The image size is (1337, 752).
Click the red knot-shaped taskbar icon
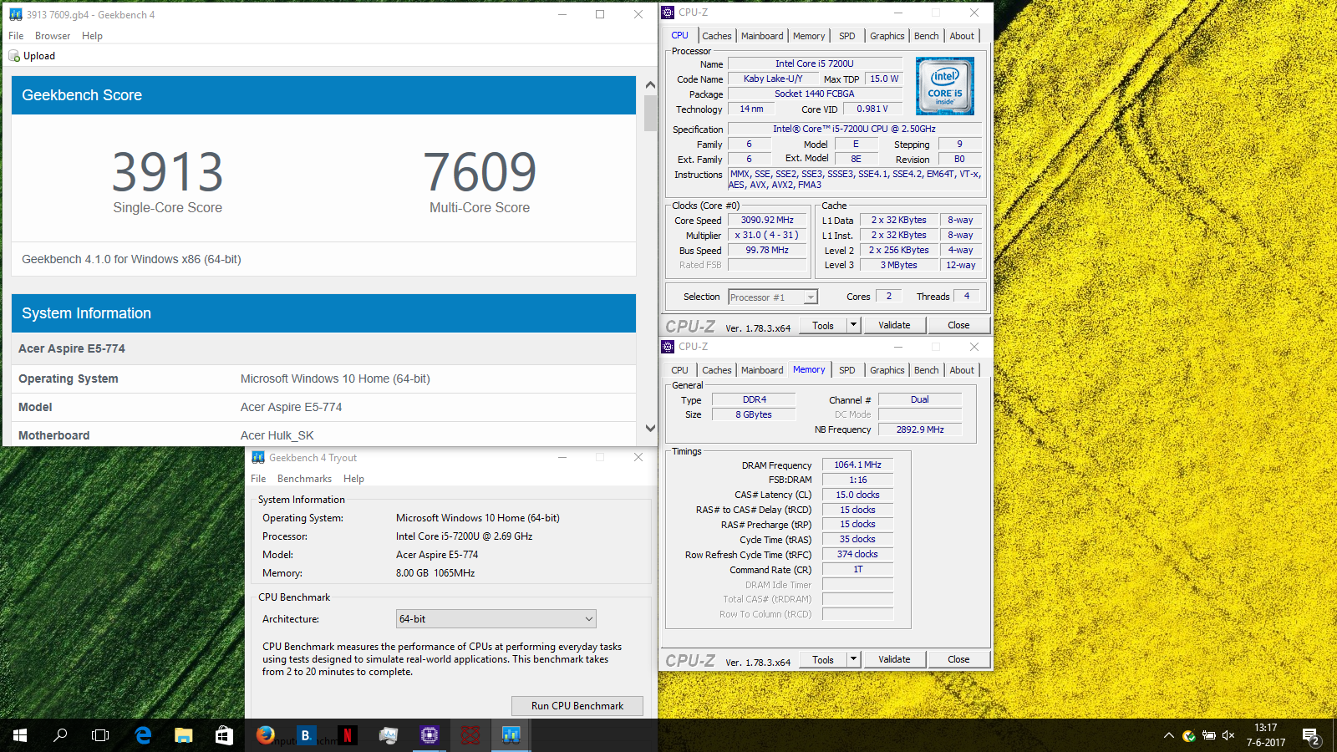pyautogui.click(x=470, y=735)
